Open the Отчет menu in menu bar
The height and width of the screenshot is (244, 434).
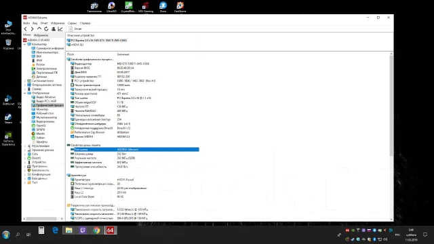click(44, 23)
